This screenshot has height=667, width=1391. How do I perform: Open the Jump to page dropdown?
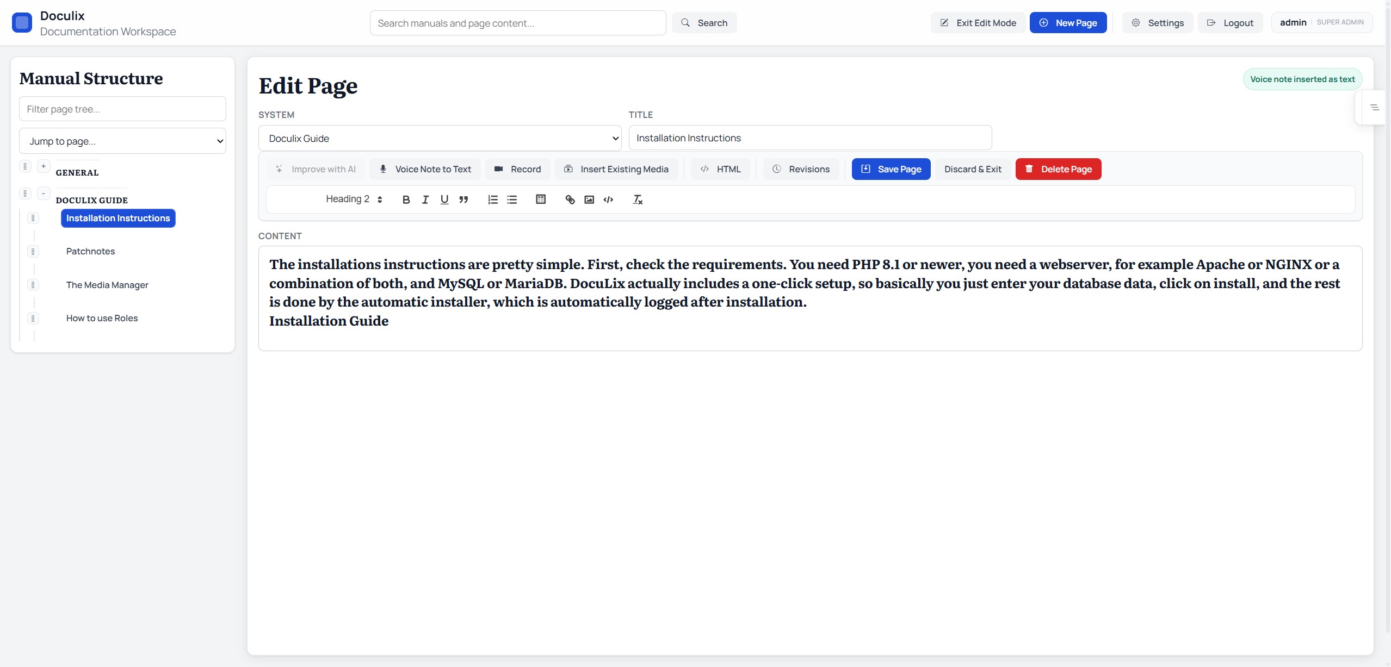(x=122, y=141)
